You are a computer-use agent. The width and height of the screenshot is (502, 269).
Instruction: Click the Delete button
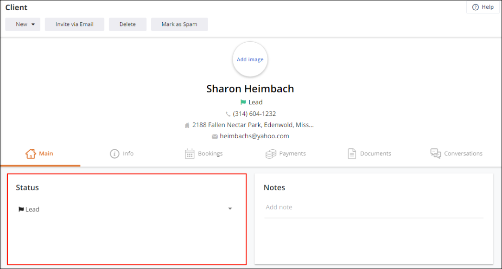coord(128,24)
